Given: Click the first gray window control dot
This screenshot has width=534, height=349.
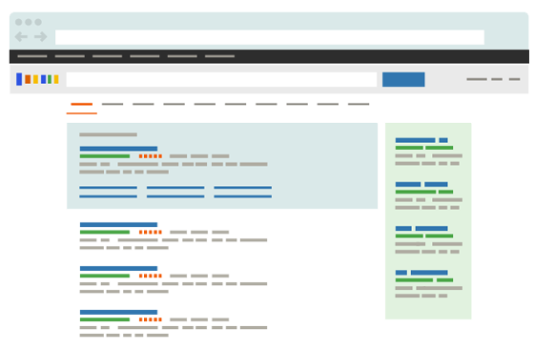Looking at the screenshot, I should click(19, 22).
